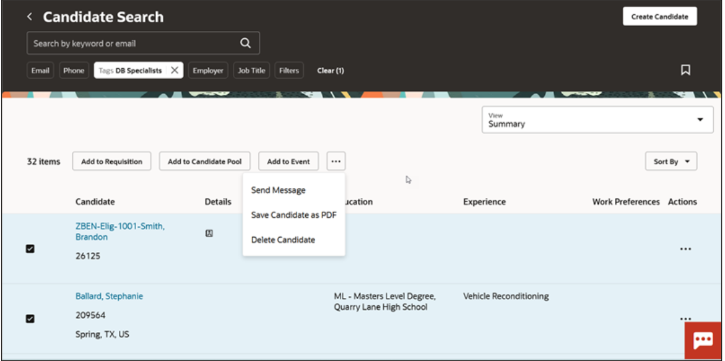Click the 32 items count
This screenshot has height=361, width=725.
coord(43,162)
